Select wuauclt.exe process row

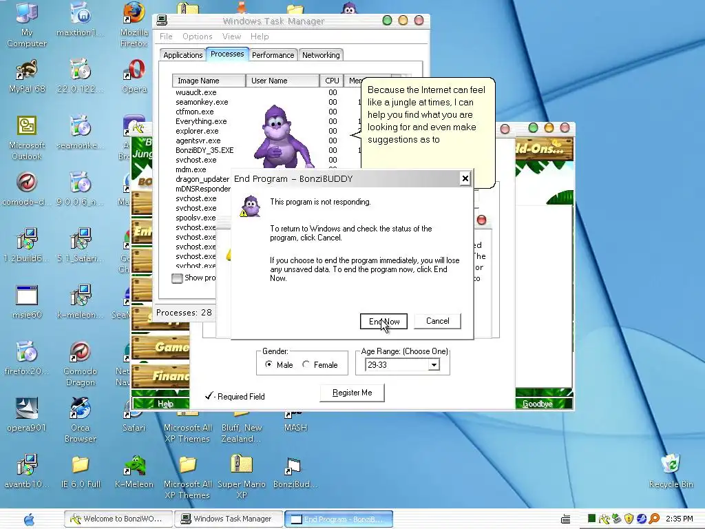coord(196,92)
